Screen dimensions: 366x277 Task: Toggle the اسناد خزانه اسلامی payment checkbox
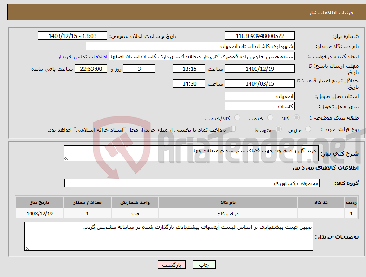pos(233,129)
